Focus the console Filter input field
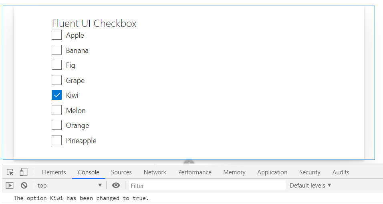Screen dimensions: 383x204 [x=206, y=186]
